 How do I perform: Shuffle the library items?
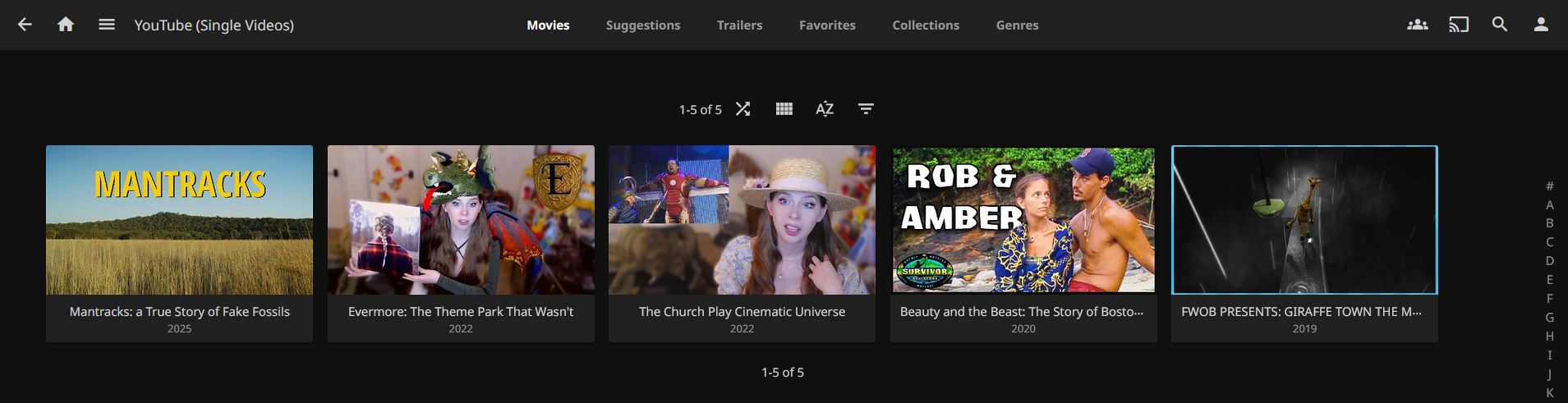(x=743, y=109)
